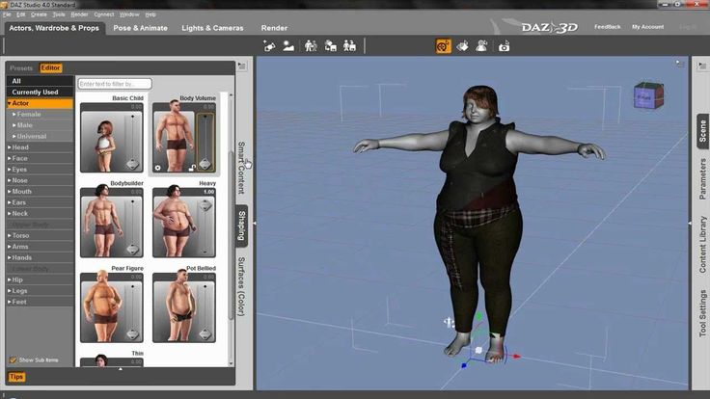Open the Body Volume gear settings icon

click(157, 168)
